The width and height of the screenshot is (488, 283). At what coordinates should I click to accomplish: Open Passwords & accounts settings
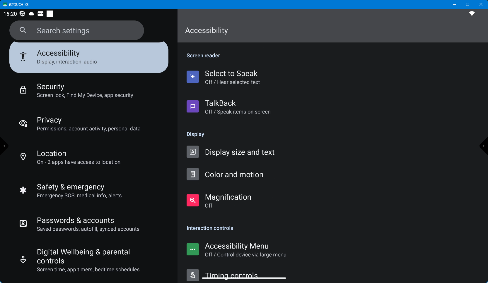(x=88, y=224)
